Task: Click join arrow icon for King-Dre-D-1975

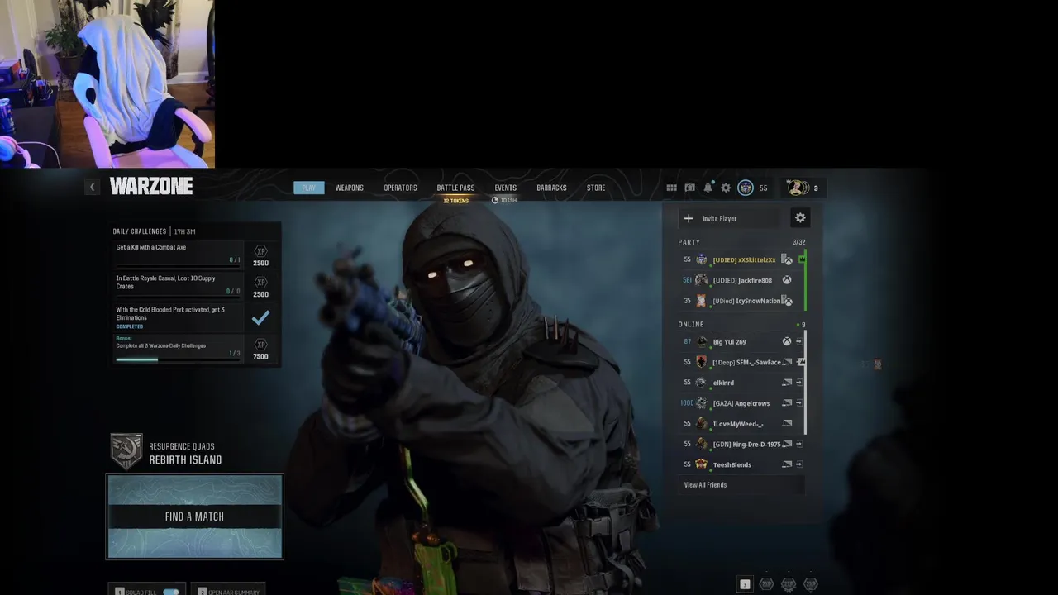Action: click(x=799, y=444)
